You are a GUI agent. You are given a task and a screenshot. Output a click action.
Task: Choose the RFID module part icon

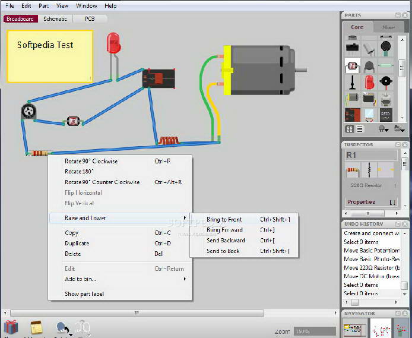tap(386, 114)
